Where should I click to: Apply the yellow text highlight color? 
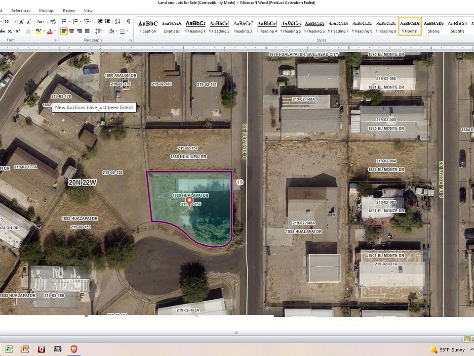[38, 31]
